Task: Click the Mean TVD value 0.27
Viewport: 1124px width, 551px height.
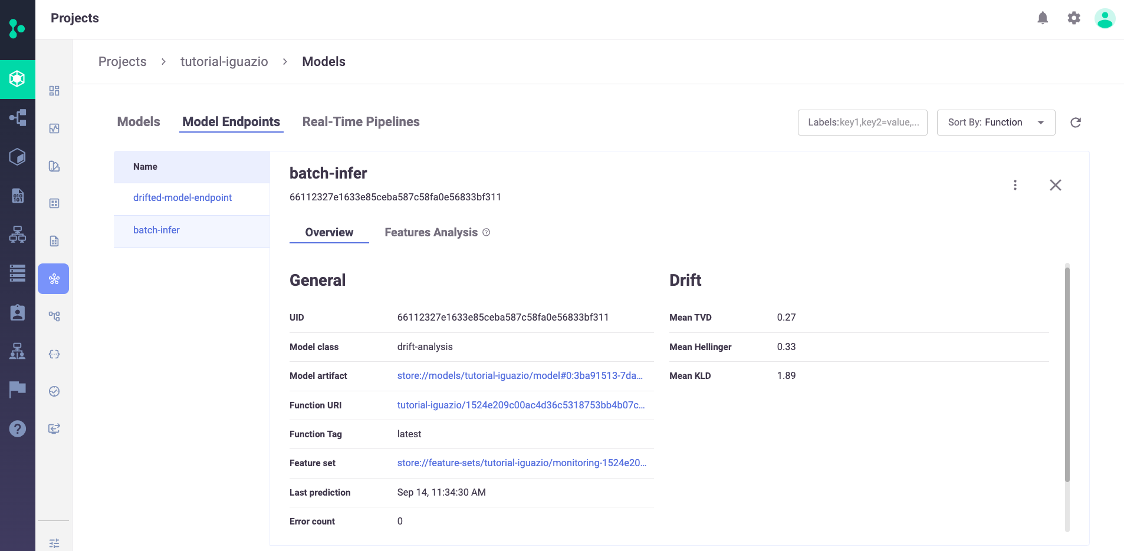Action: tap(786, 318)
